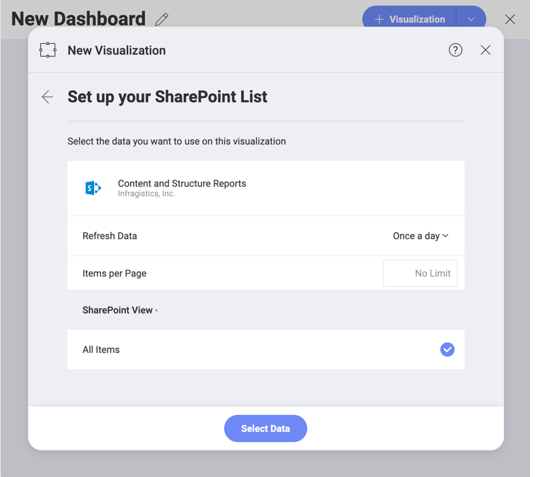Click the SharePoint logo icon
545x477 pixels.
pos(93,188)
